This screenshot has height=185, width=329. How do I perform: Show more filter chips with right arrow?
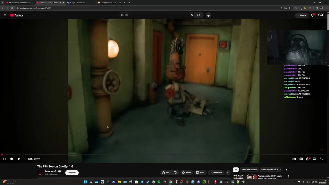coord(286,170)
